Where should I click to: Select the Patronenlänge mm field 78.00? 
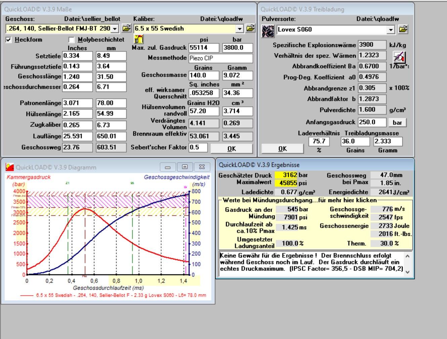pos(111,103)
